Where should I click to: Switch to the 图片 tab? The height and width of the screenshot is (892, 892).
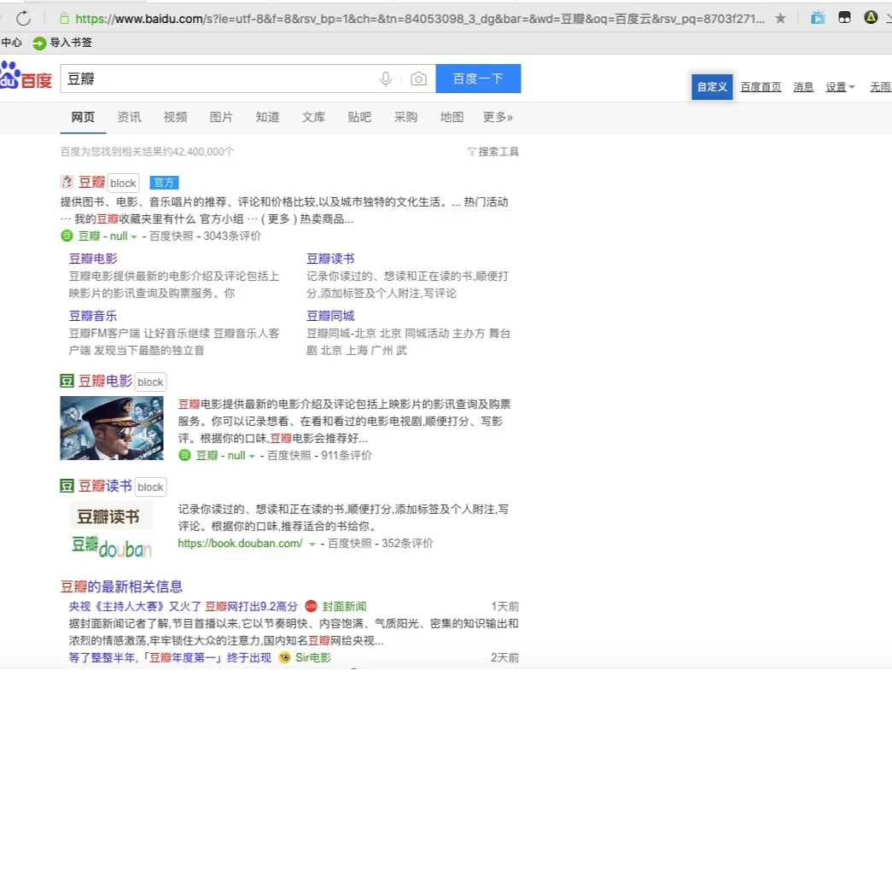click(221, 117)
